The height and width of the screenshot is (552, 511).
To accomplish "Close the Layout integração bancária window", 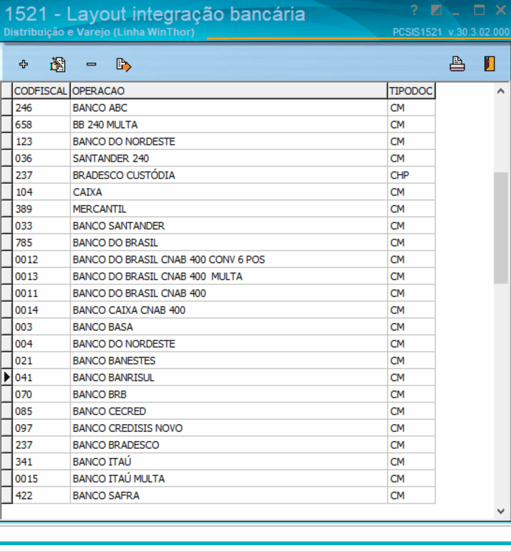I will pos(500,10).
